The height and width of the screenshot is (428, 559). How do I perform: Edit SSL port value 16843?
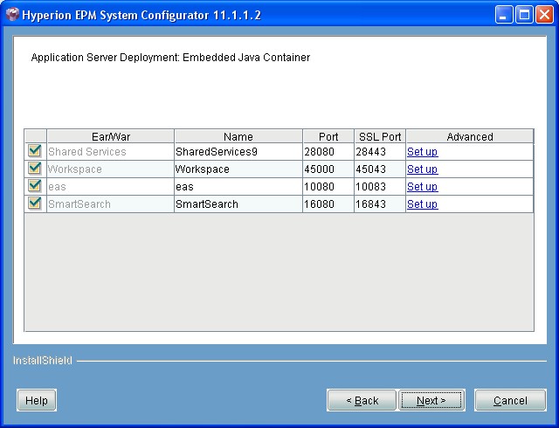pyautogui.click(x=380, y=204)
